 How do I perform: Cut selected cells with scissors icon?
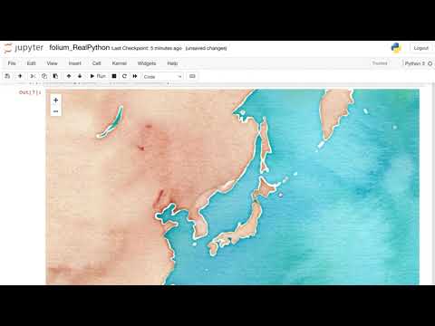(33, 76)
